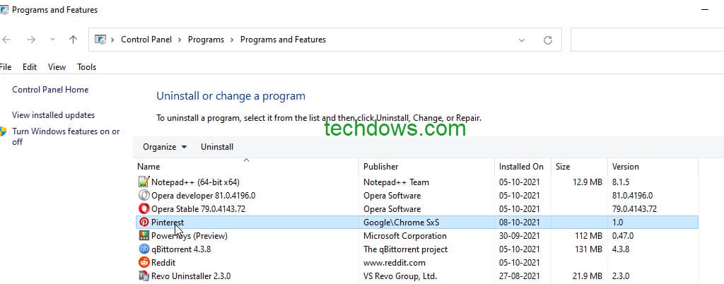The image size is (724, 284).
Task: Select Opera developer 81.0.4196.0 entry
Action: coord(203,196)
